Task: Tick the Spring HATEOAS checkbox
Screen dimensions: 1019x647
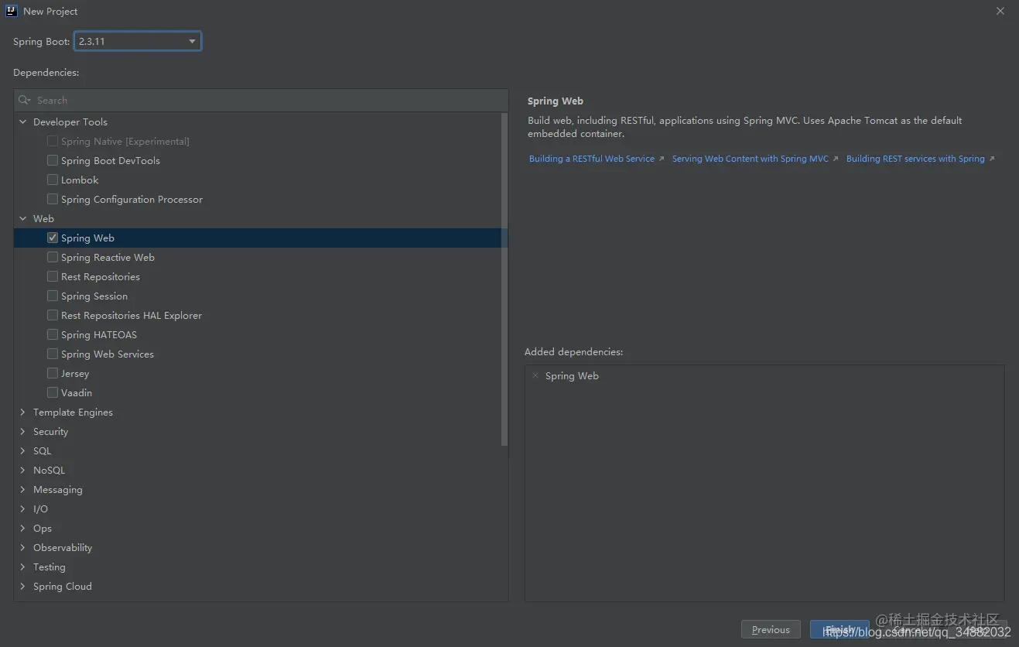Action: click(x=53, y=334)
